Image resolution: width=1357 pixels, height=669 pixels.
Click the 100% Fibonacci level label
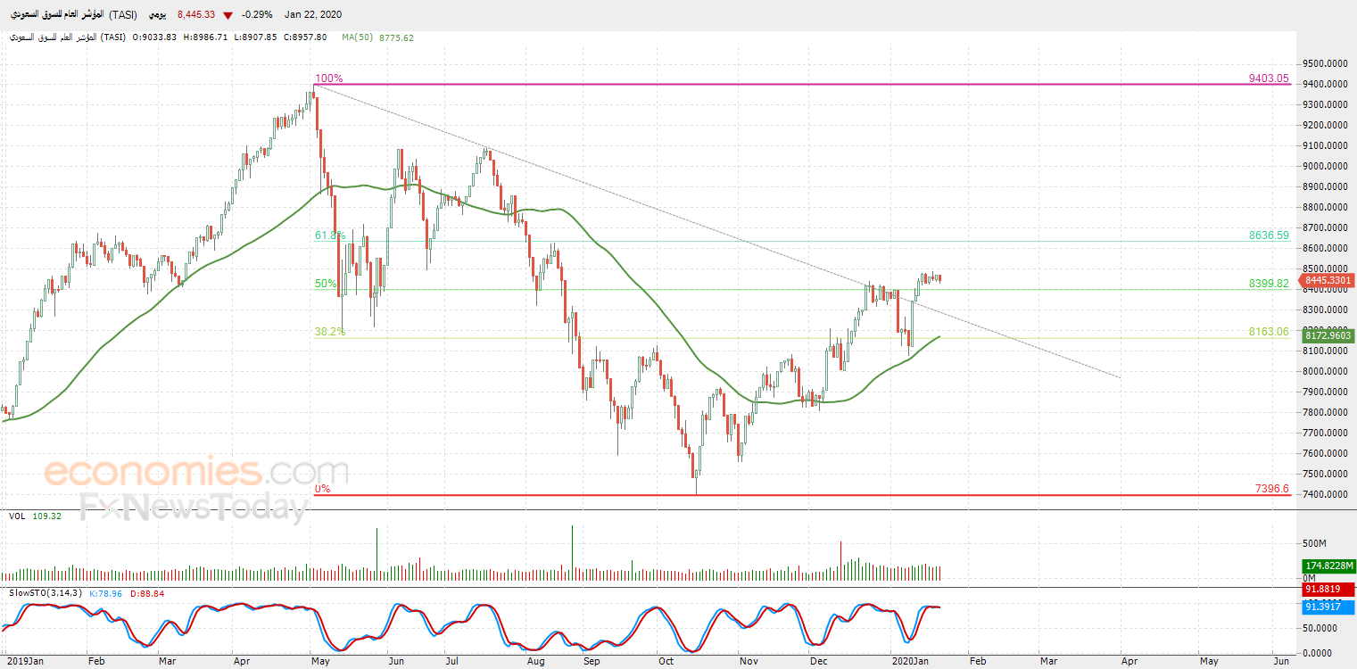click(x=328, y=78)
